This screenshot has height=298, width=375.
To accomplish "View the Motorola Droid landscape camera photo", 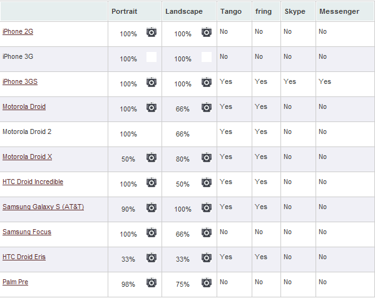I will 207,107.
